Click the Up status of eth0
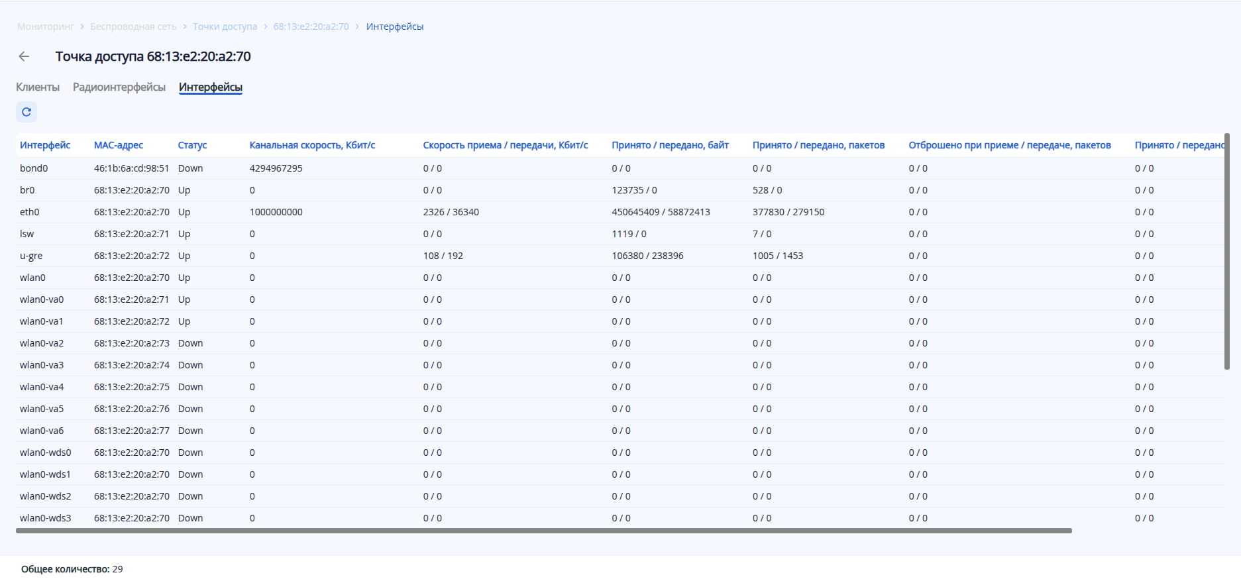1241x583 pixels. point(184,212)
